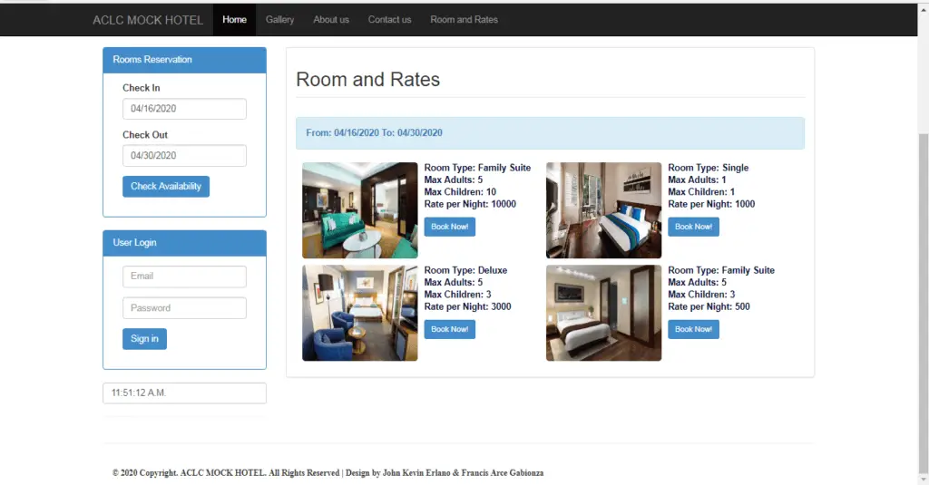Image resolution: width=929 pixels, height=485 pixels.
Task: Open the Deluxe room photo
Action: (x=359, y=313)
